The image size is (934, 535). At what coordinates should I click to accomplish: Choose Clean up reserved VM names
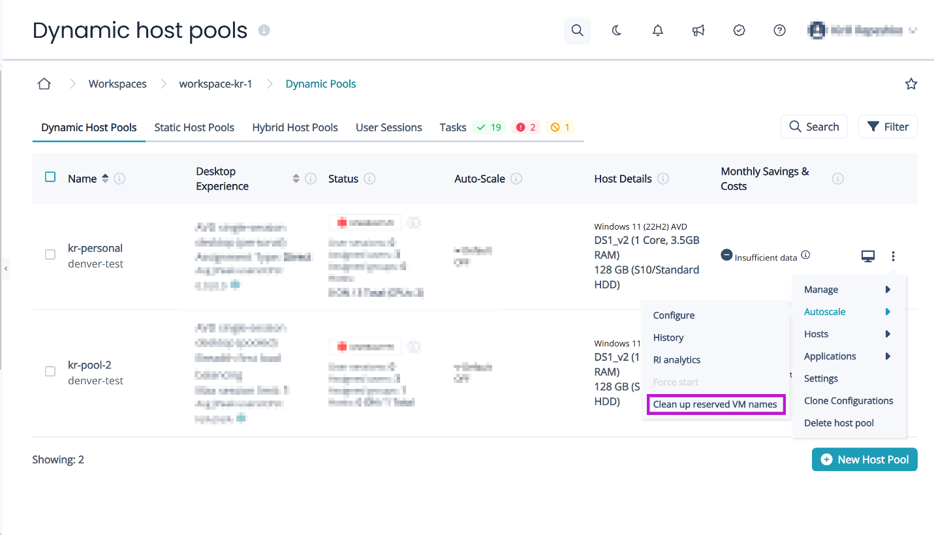(715, 405)
